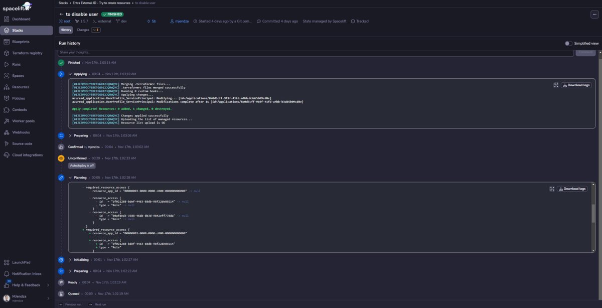602x308 pixels.
Task: Expand Applying logs to fullscreen
Action: tap(556, 85)
